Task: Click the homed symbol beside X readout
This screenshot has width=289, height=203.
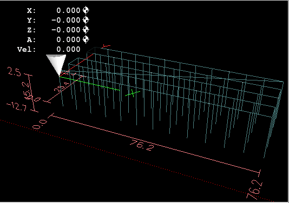Action: [86, 10]
